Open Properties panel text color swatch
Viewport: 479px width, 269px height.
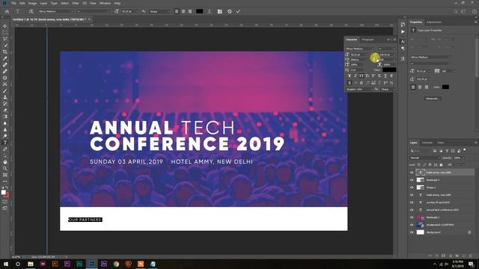(x=445, y=87)
